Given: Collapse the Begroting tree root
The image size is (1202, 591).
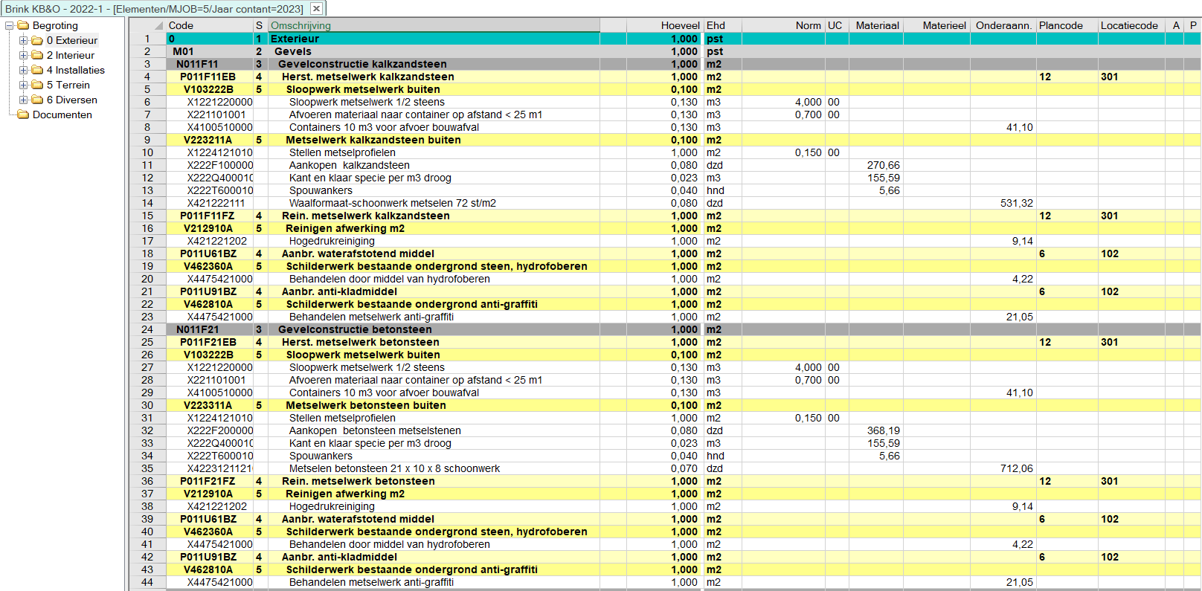Looking at the screenshot, I should [10, 25].
